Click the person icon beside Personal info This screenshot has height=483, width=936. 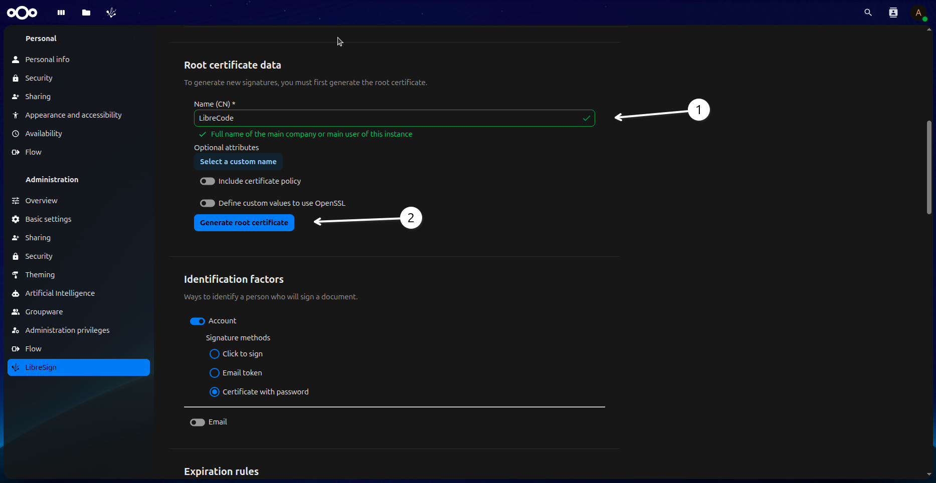click(16, 60)
